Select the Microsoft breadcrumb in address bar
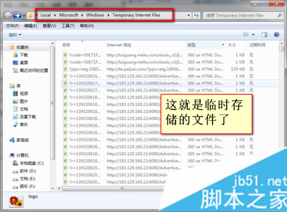Image resolution: width=287 pixels, height=212 pixels. (x=68, y=15)
